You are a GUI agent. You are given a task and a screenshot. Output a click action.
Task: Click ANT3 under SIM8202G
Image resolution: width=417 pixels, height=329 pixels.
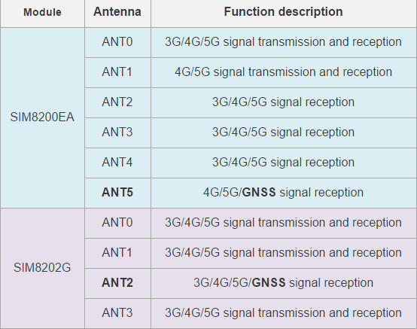point(117,313)
